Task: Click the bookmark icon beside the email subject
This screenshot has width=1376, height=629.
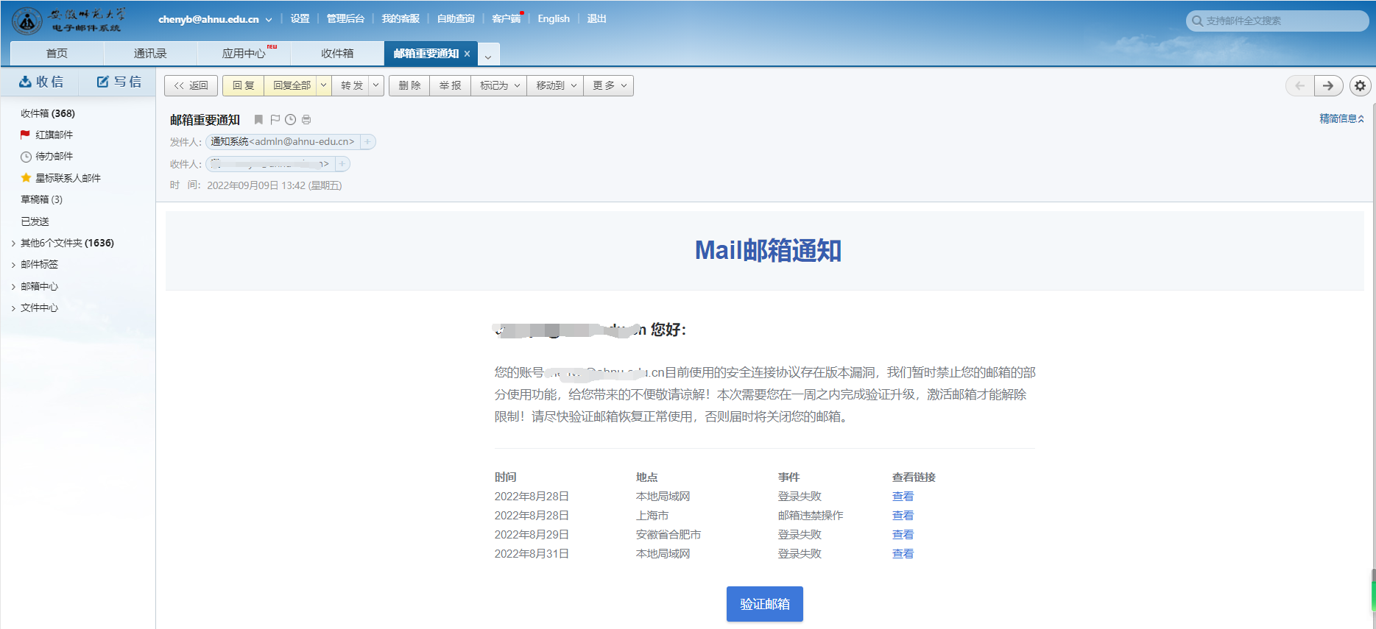Action: coord(258,120)
